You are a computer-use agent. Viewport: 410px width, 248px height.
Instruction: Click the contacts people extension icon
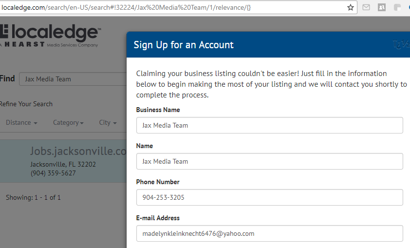click(x=382, y=8)
